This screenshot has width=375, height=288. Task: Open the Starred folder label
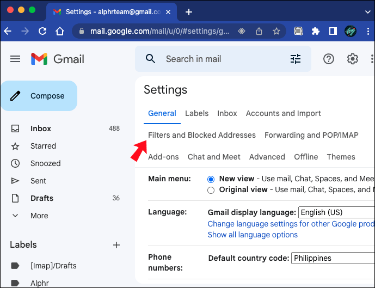pyautogui.click(x=44, y=146)
